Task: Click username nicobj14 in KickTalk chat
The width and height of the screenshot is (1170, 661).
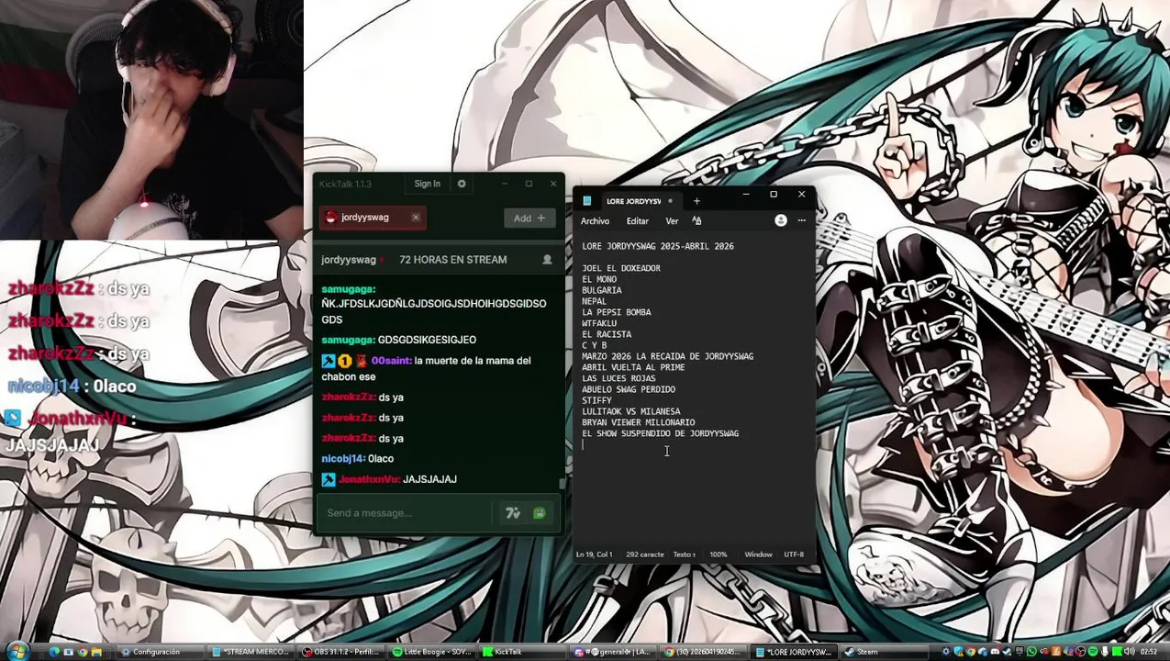Action: [x=343, y=459]
